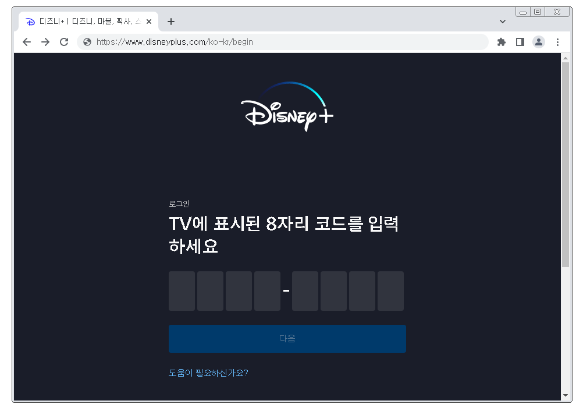Minimize the browser window

click(523, 12)
